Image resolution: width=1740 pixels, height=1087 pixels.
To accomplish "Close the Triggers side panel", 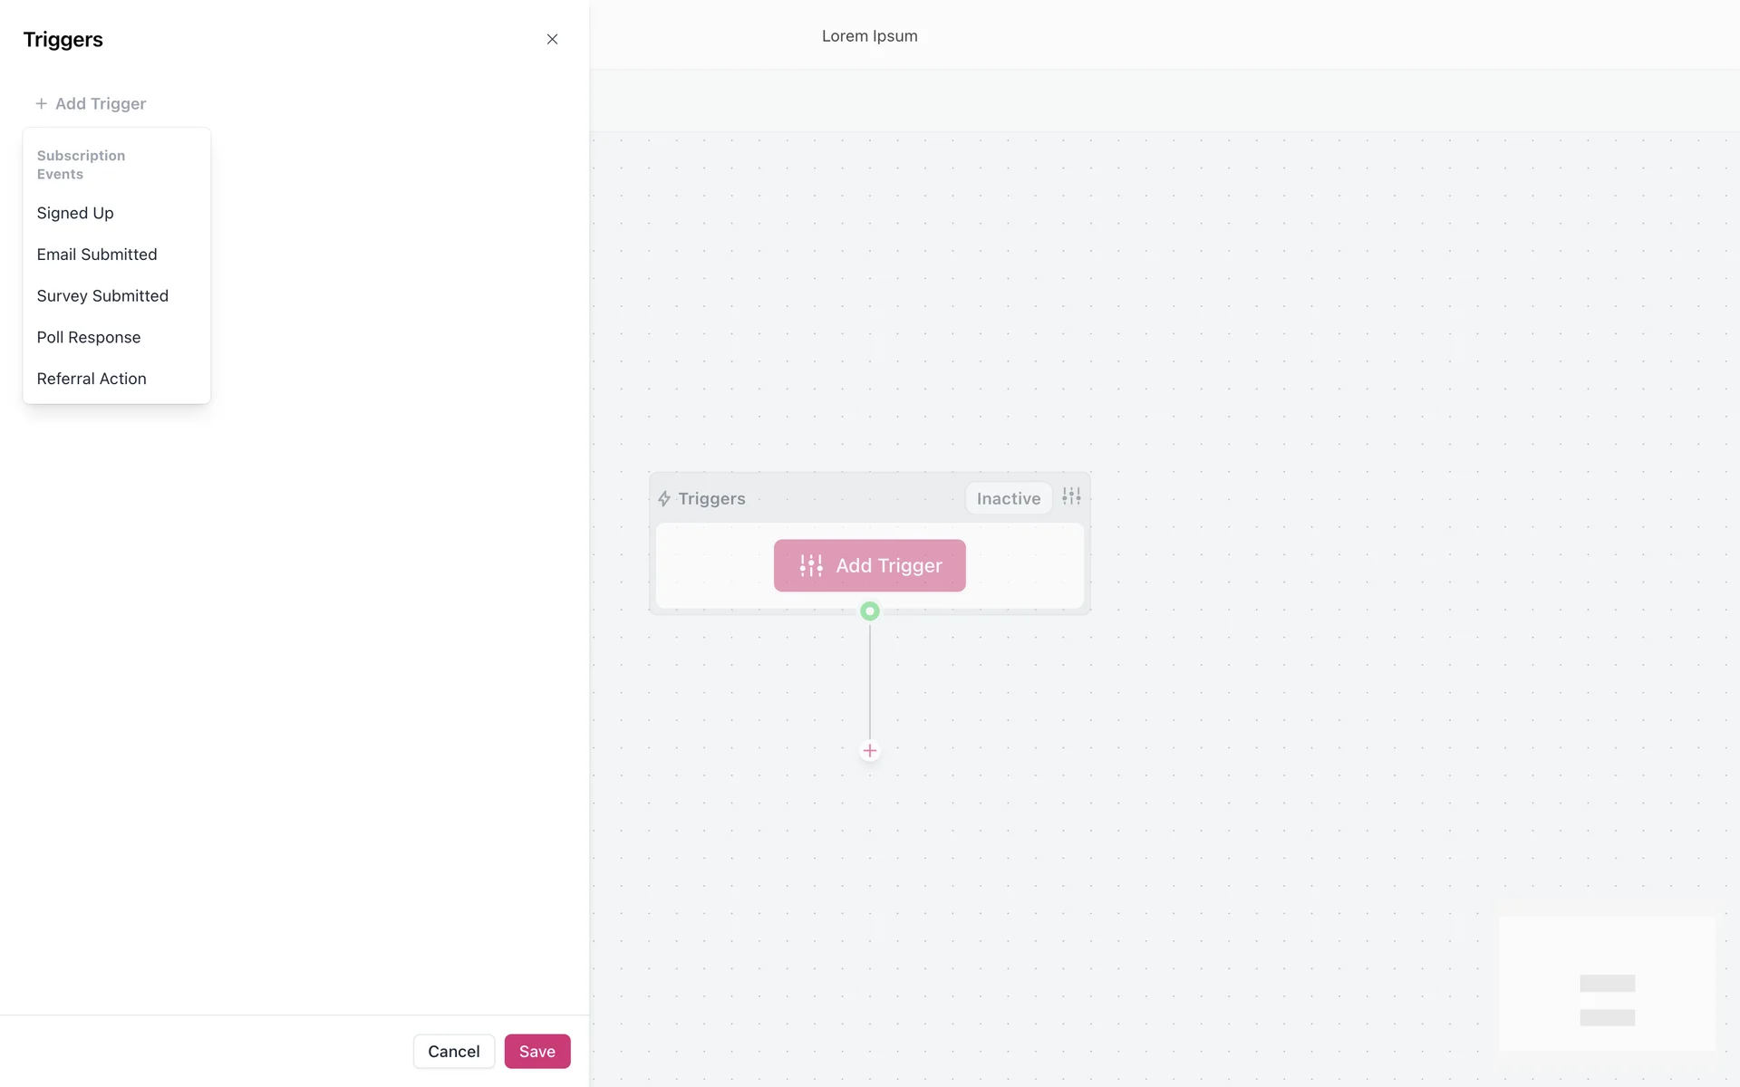I will [552, 39].
